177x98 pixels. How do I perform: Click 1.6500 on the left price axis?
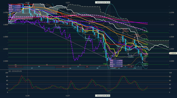coord(6,37)
